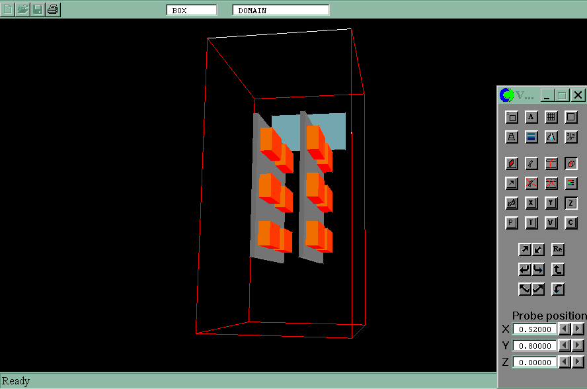
Task: Increase probe X position with right arrow
Action: coord(578,329)
